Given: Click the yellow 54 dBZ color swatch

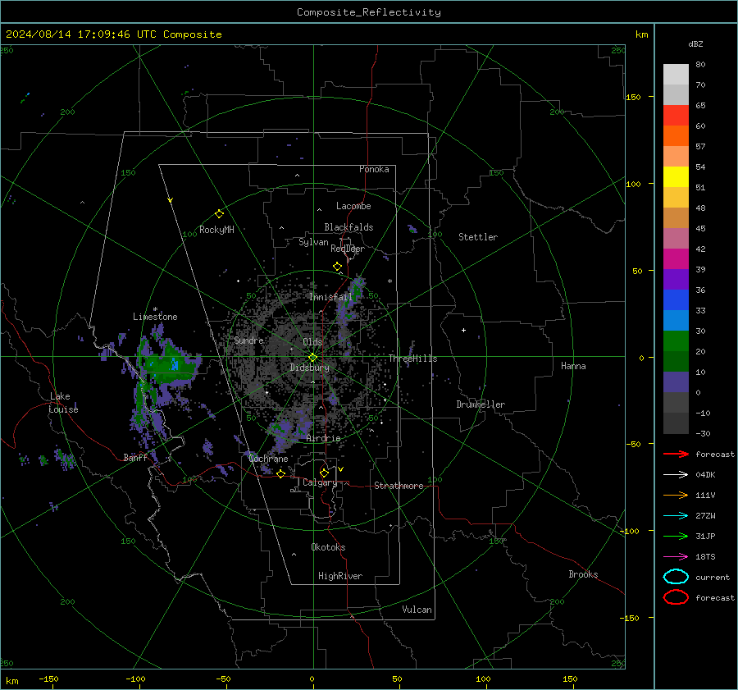Looking at the screenshot, I should point(676,176).
